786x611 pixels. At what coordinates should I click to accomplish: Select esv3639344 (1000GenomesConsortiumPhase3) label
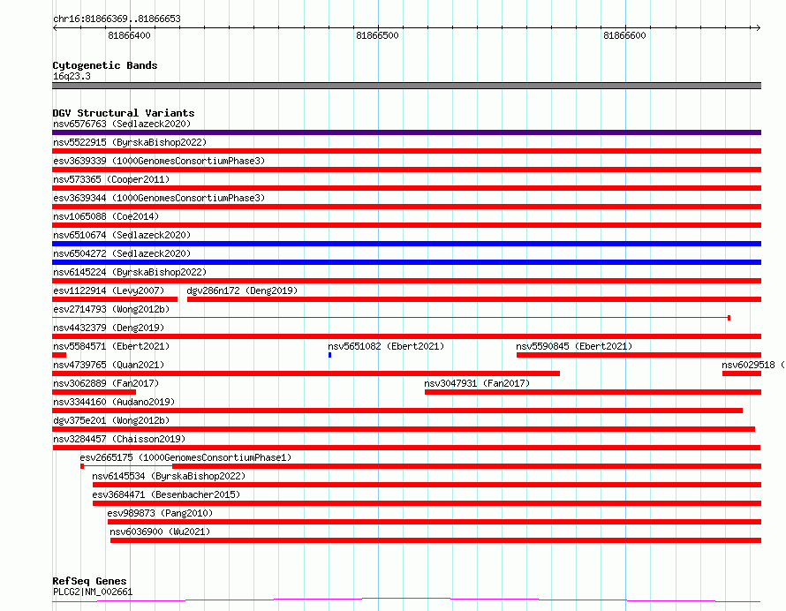[x=159, y=198]
